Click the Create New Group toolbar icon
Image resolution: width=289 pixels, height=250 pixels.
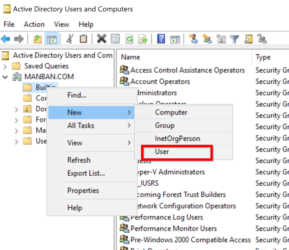click(207, 39)
